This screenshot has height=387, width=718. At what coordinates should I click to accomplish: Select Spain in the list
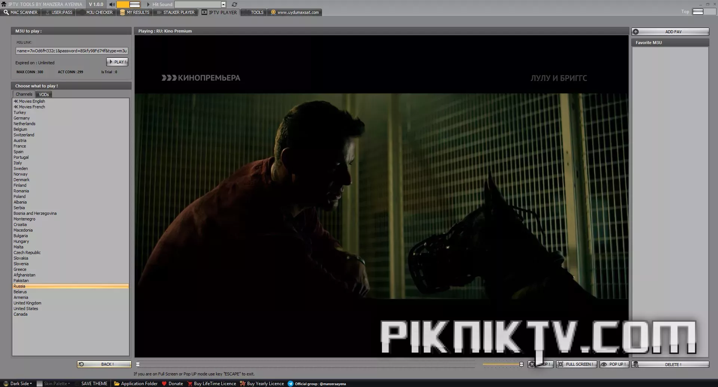(71, 152)
